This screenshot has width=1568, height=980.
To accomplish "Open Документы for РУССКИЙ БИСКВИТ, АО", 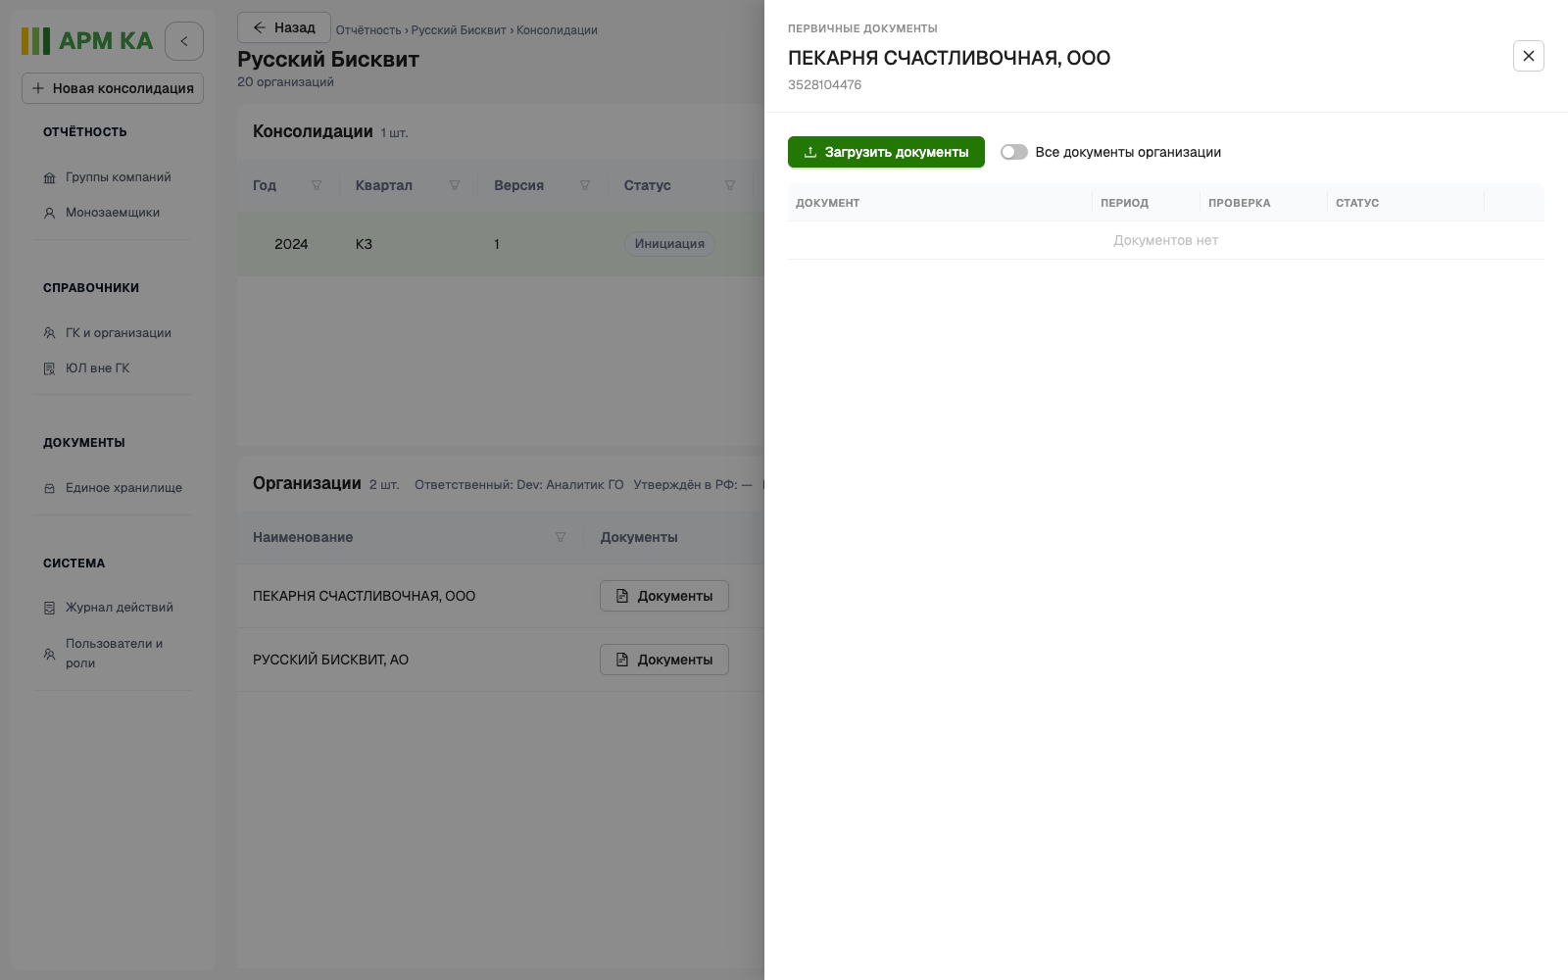I will [664, 660].
